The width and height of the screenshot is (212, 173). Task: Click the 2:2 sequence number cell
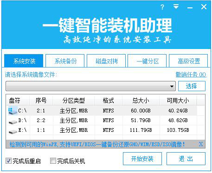pyautogui.click(x=41, y=120)
